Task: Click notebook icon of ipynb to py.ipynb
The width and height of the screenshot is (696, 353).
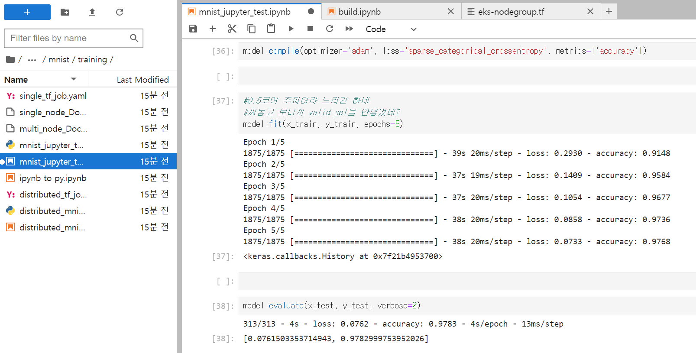Action: coord(10,178)
